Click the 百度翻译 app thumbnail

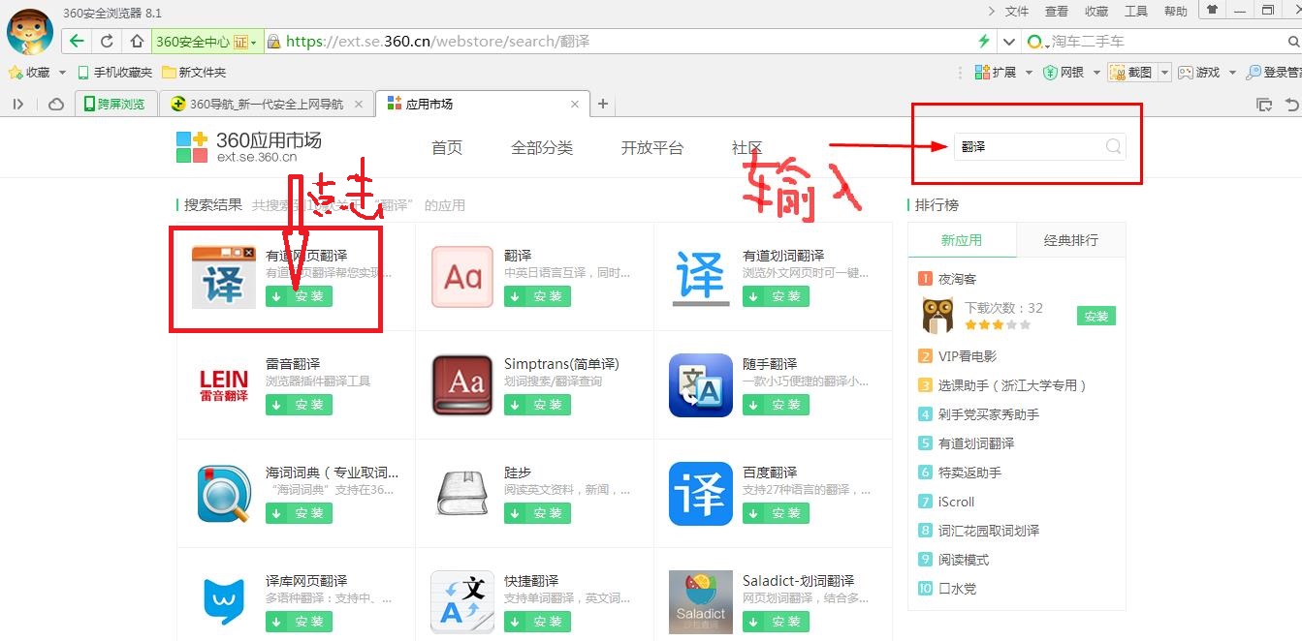(700, 494)
